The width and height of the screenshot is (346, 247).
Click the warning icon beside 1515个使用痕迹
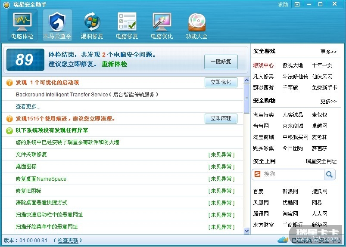pyautogui.click(x=9, y=119)
